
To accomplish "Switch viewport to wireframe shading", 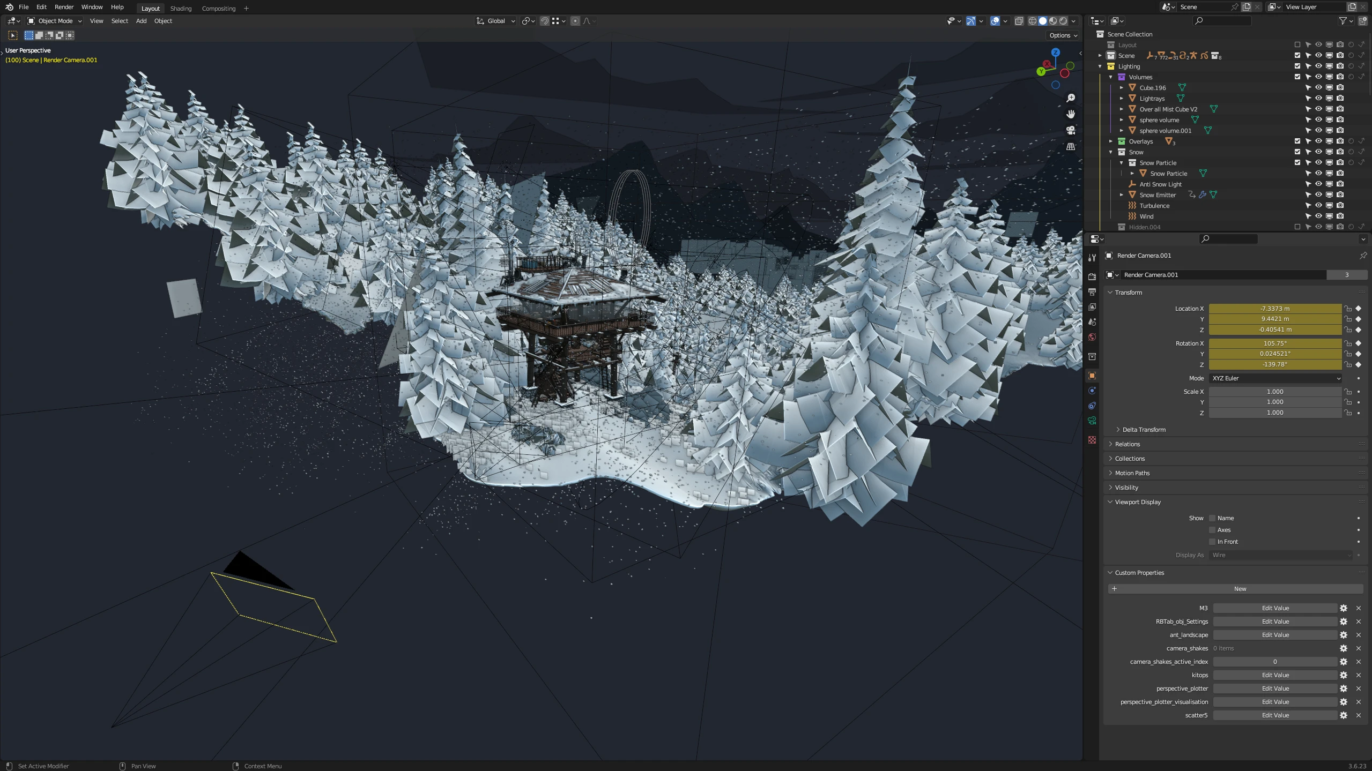I will coord(1032,21).
